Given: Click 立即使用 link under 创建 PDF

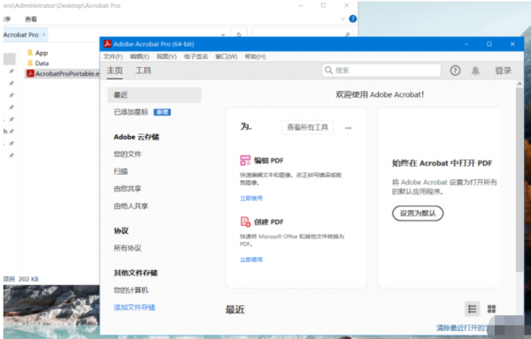Looking at the screenshot, I should [251, 260].
